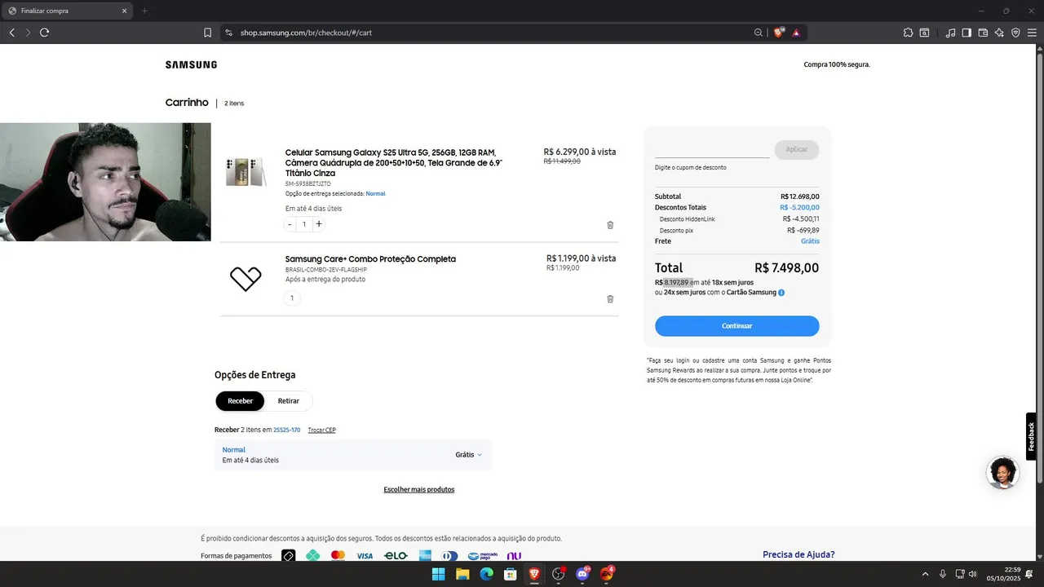The height and width of the screenshot is (587, 1044).
Task: Close the Finalizar compra tab
Action: [x=125, y=11]
